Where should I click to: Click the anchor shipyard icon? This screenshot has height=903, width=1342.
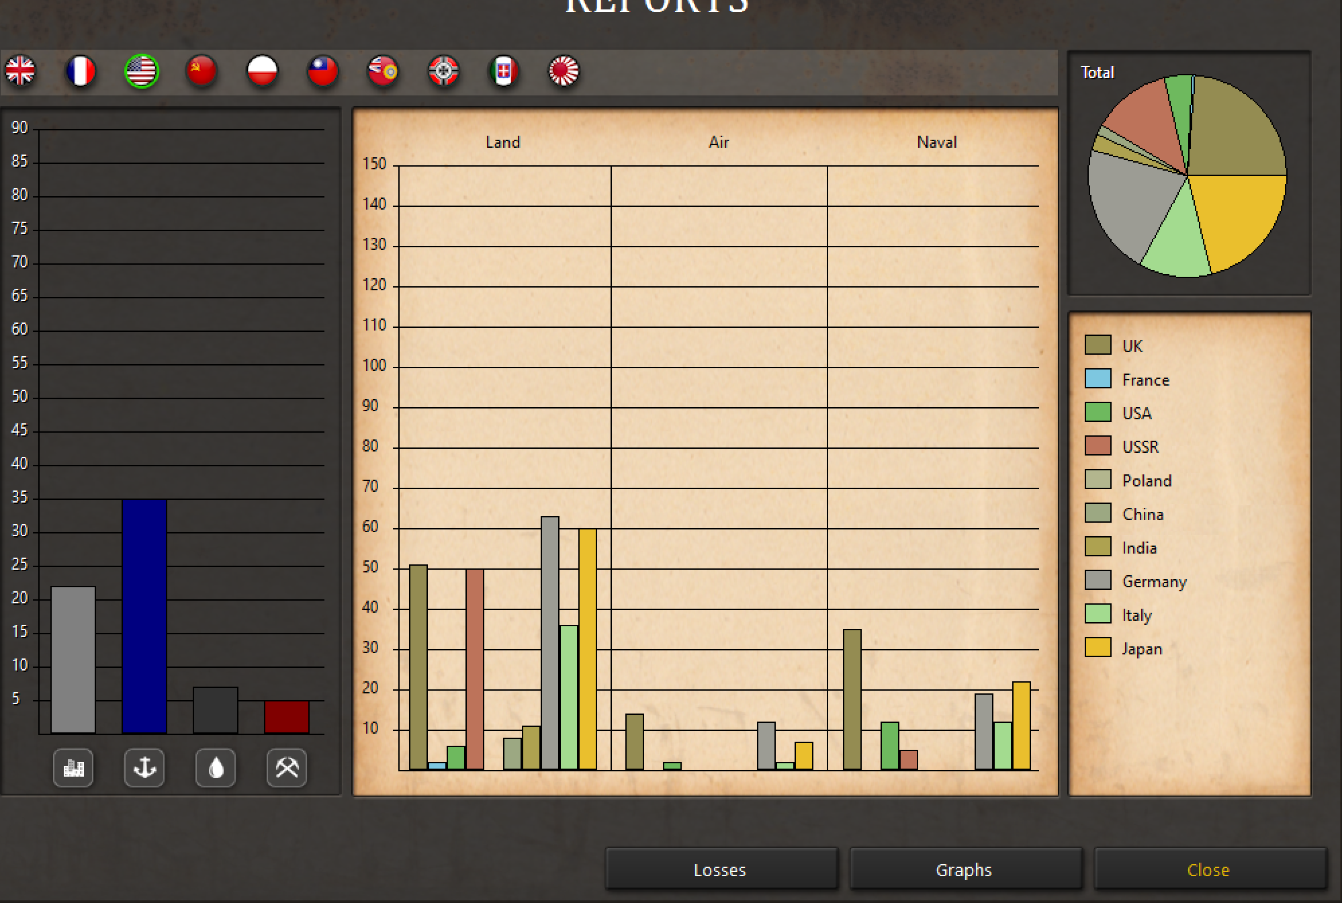pyautogui.click(x=144, y=767)
